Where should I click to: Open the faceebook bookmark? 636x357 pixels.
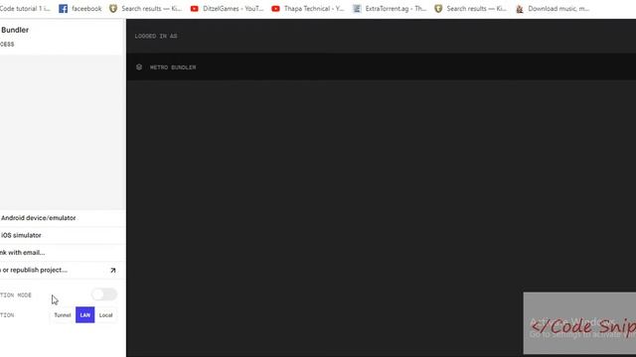(x=79, y=9)
